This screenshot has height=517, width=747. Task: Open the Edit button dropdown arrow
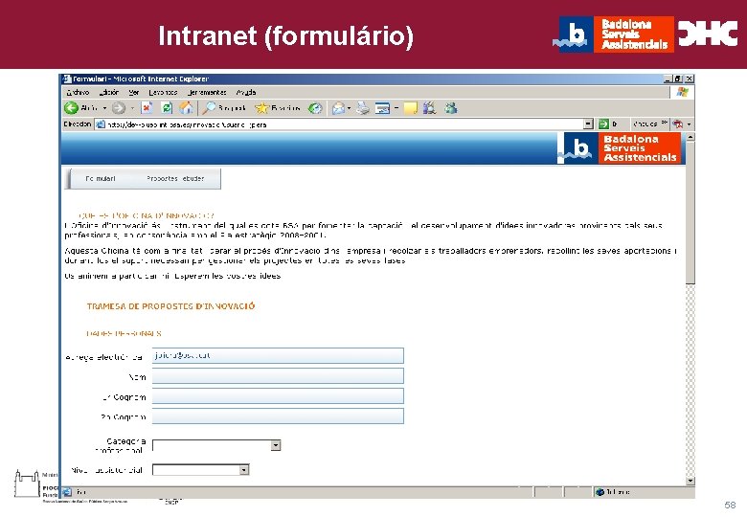point(396,108)
